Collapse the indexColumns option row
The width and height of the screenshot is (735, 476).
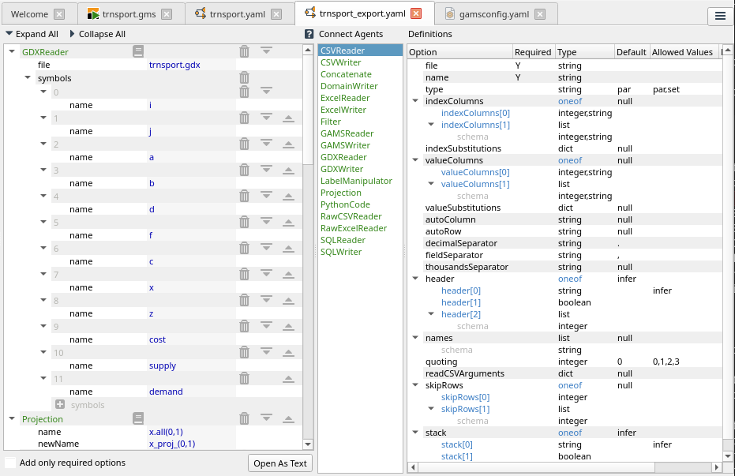[x=415, y=101]
